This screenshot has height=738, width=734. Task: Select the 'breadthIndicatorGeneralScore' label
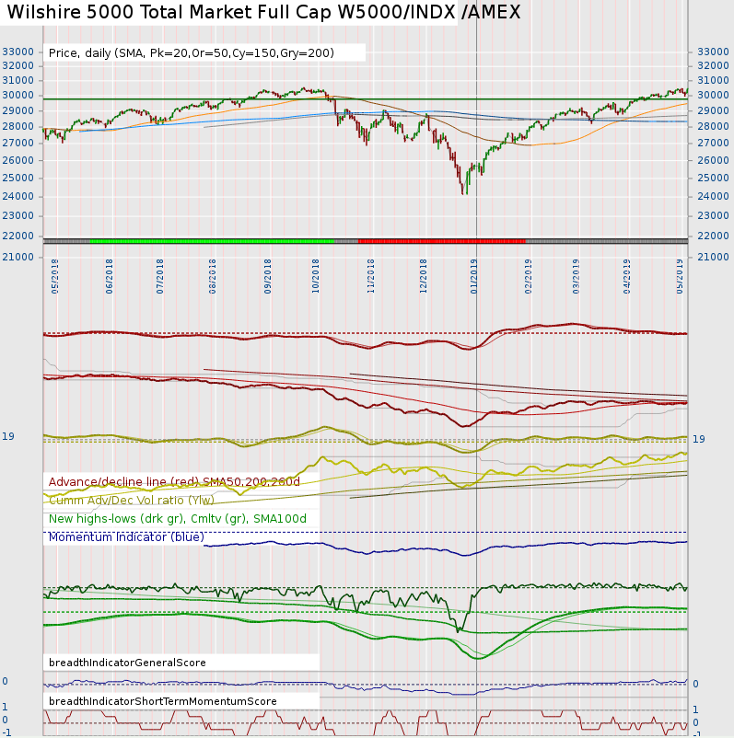[127, 663]
